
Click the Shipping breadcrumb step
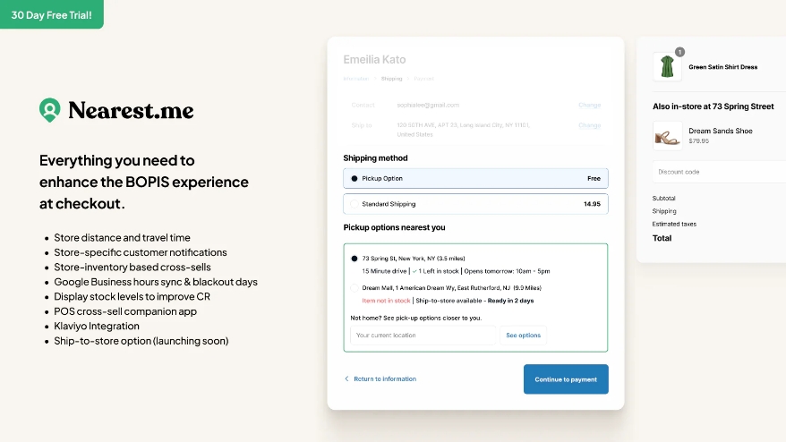click(391, 79)
